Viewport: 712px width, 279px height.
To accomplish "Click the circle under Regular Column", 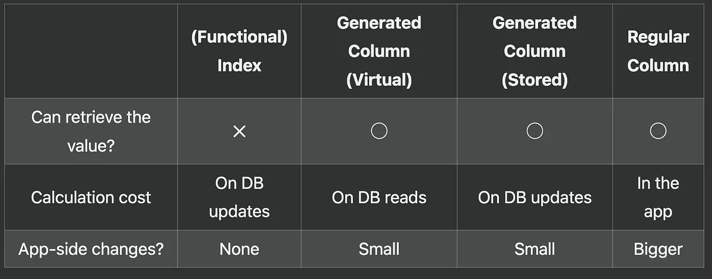I will pyautogui.click(x=658, y=132).
